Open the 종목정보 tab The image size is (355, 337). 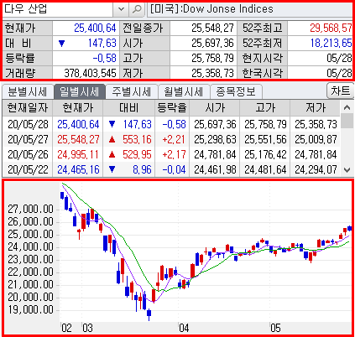coord(236,91)
